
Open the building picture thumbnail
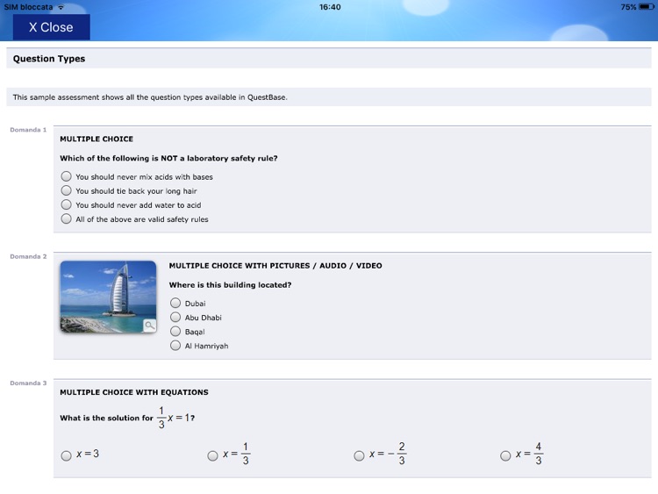tap(108, 297)
